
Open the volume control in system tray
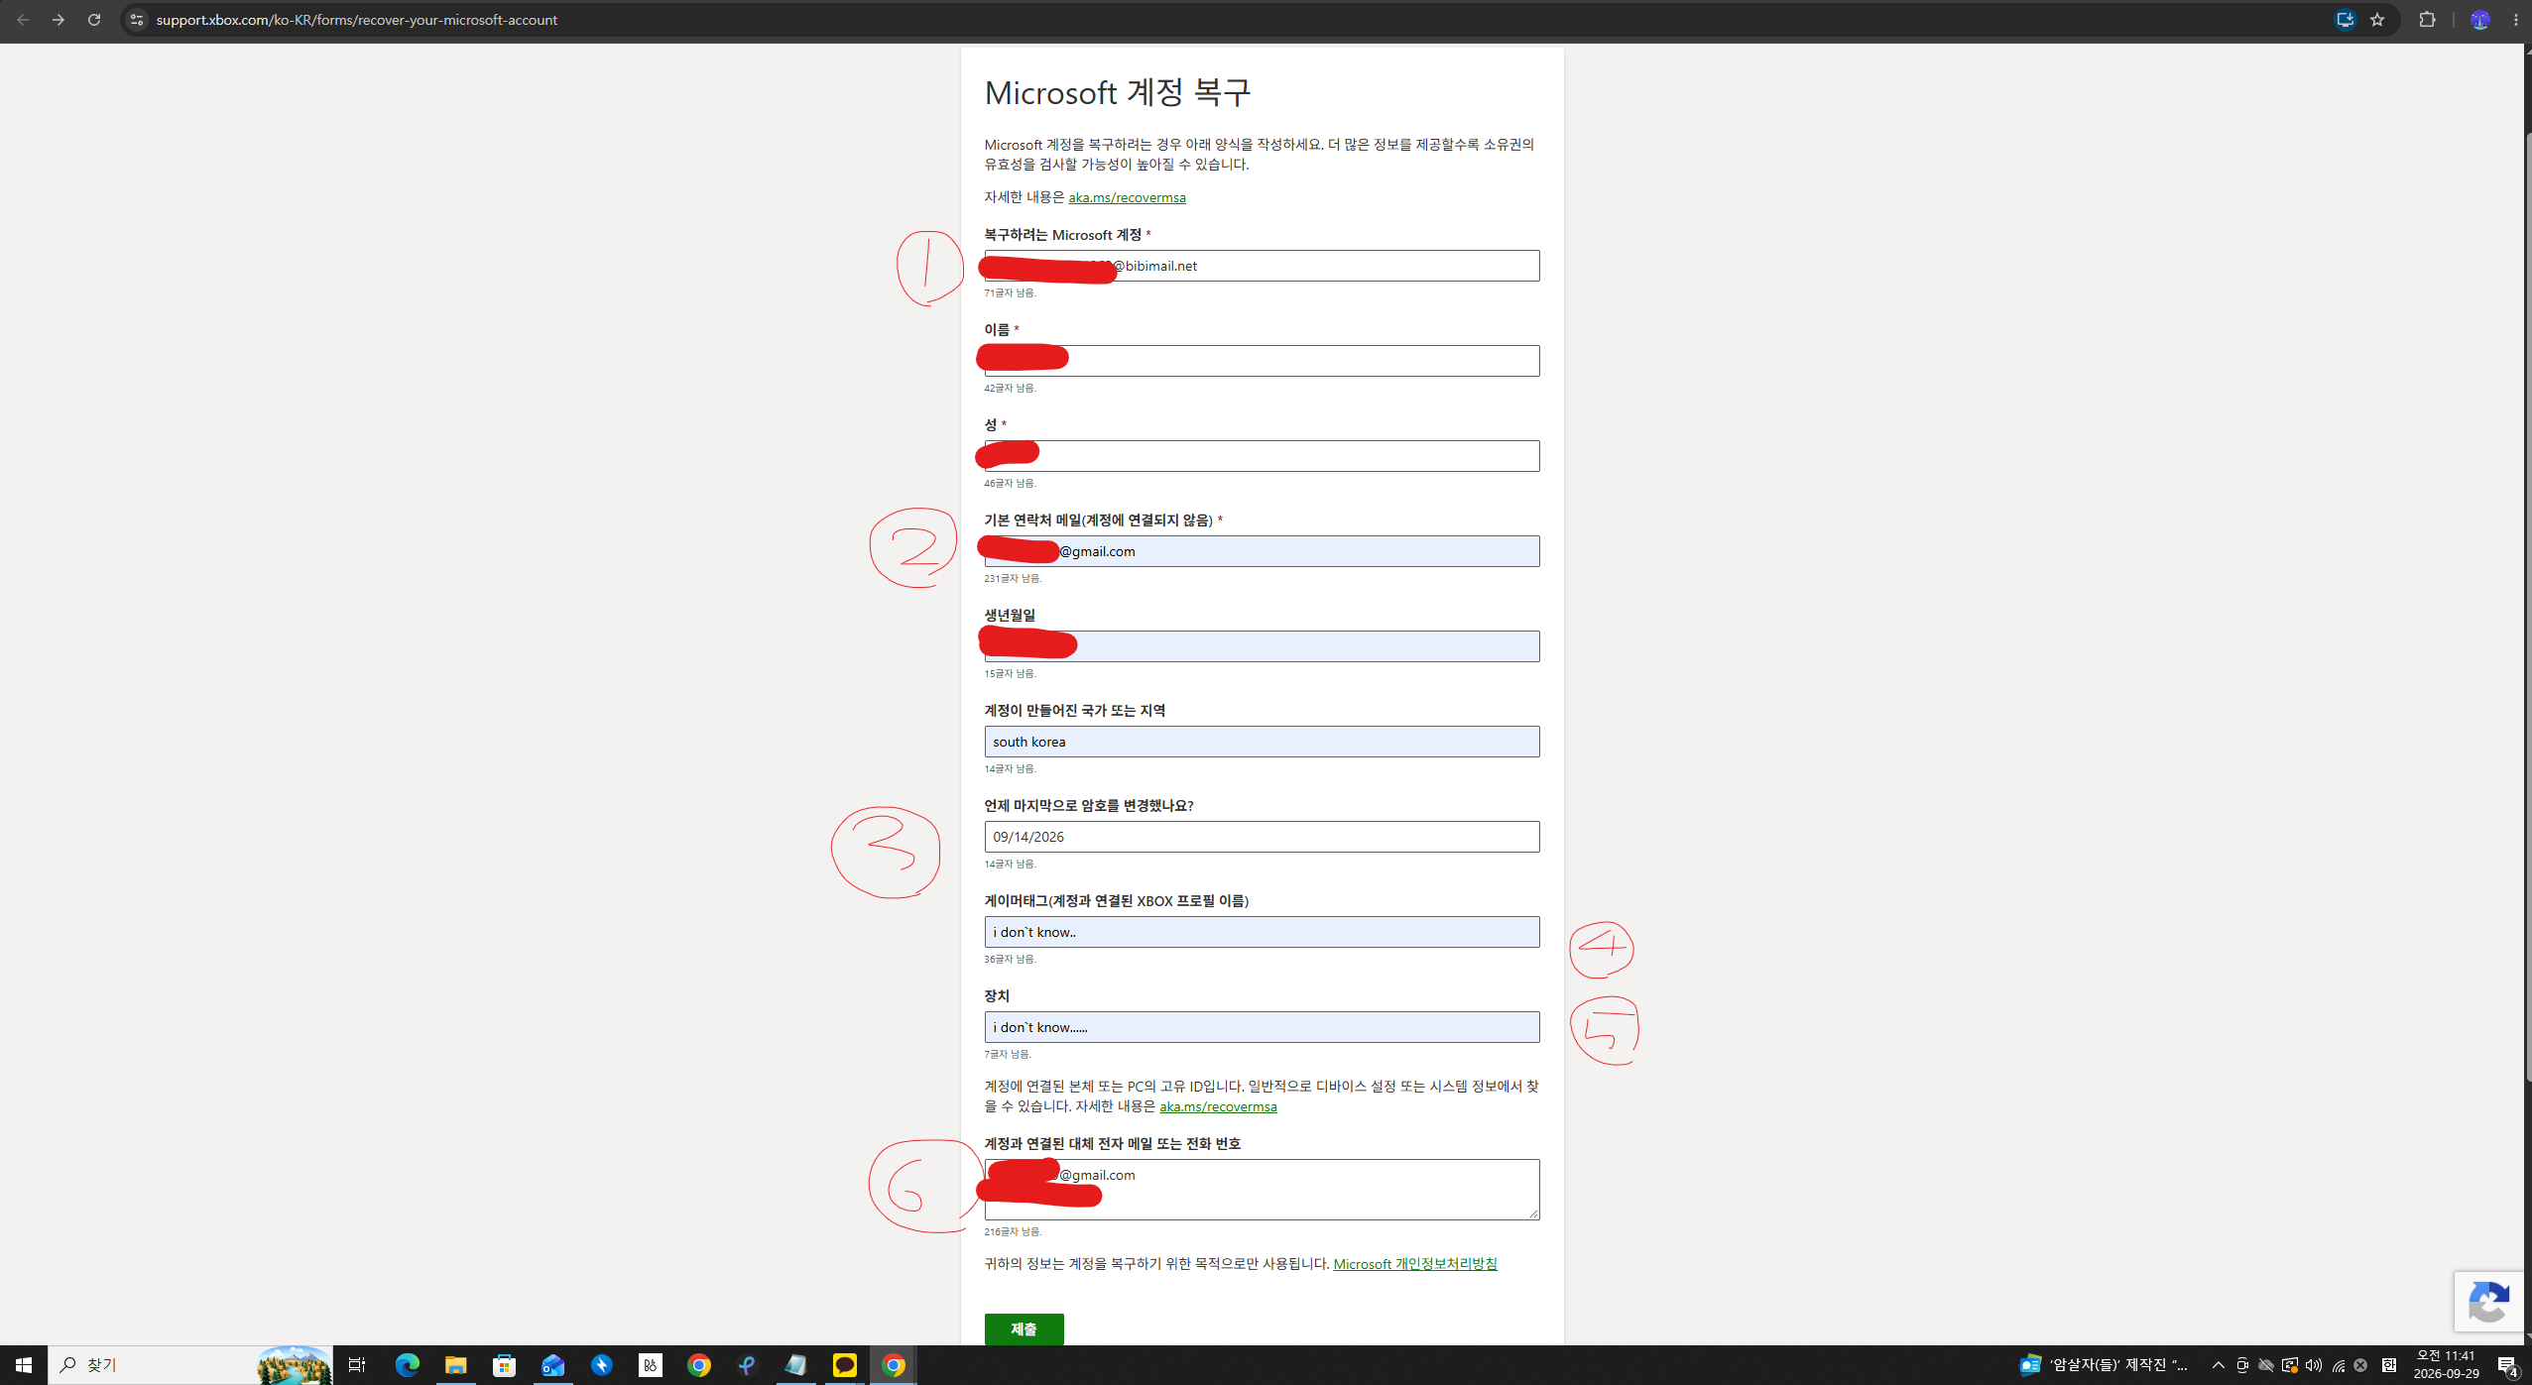tap(2314, 1365)
